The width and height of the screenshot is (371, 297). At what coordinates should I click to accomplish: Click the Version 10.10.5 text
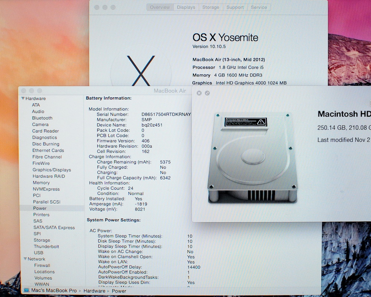(209, 46)
